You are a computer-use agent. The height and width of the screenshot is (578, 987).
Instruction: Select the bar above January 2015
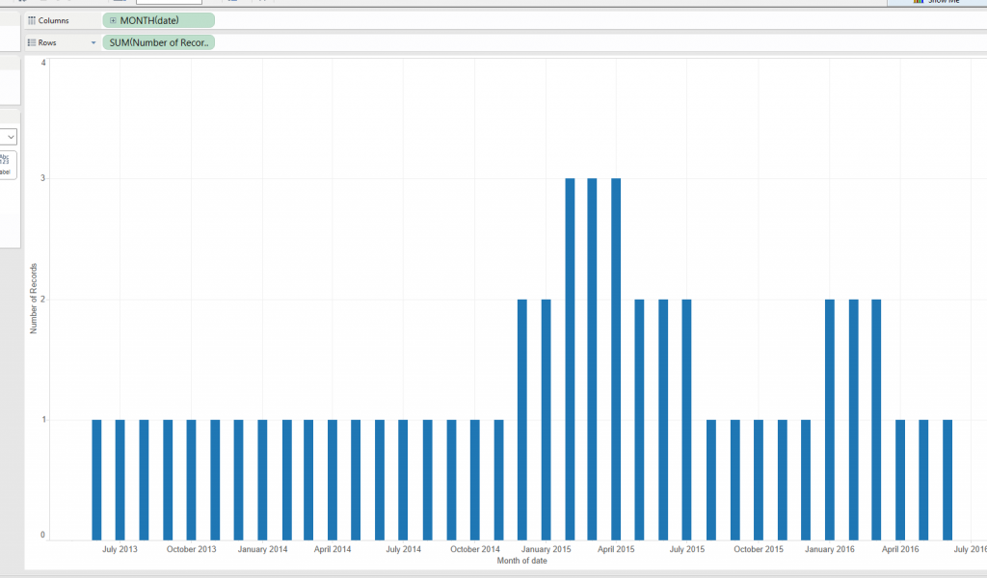point(546,419)
